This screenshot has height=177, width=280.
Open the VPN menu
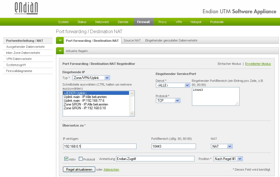179,22
